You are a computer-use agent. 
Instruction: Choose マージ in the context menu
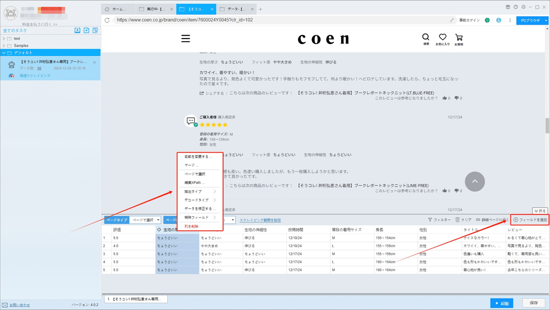200,165
